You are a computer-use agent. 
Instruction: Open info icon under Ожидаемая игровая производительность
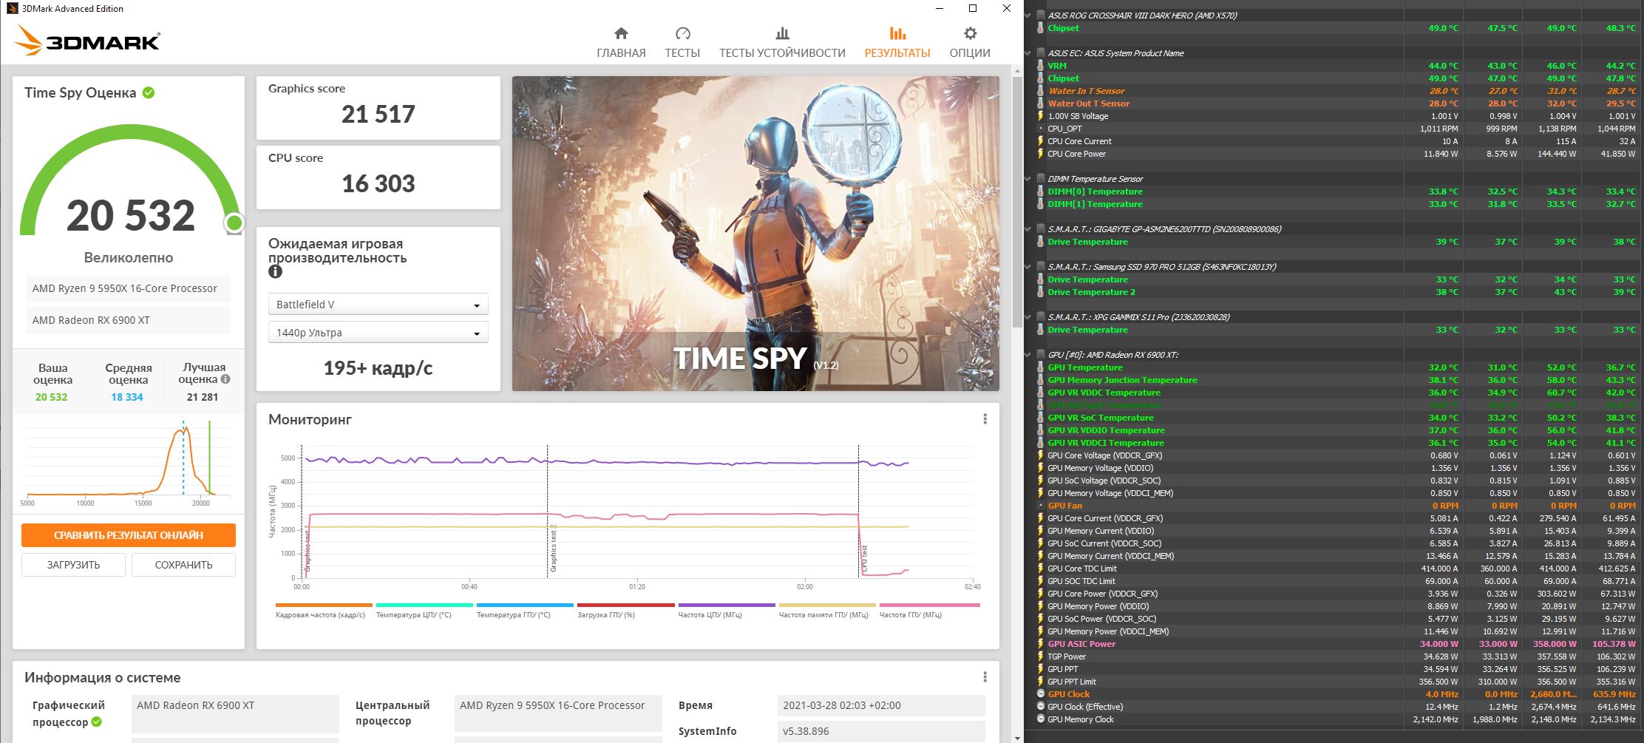(275, 271)
